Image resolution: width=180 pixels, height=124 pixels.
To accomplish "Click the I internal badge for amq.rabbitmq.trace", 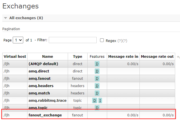I will (100, 101).
